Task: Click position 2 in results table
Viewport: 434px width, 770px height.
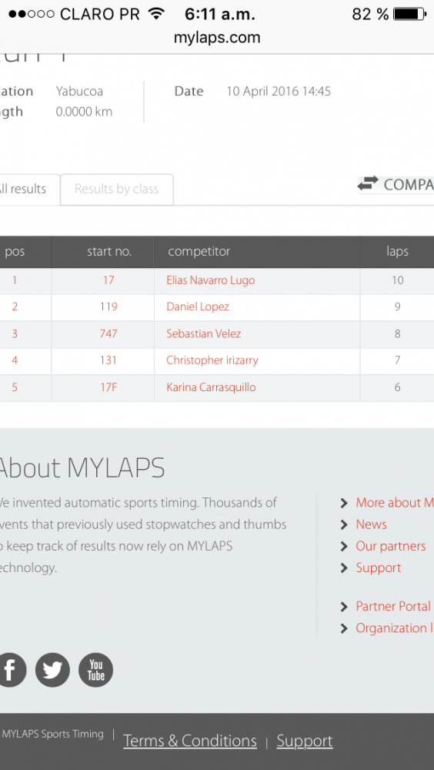Action: coord(15,307)
